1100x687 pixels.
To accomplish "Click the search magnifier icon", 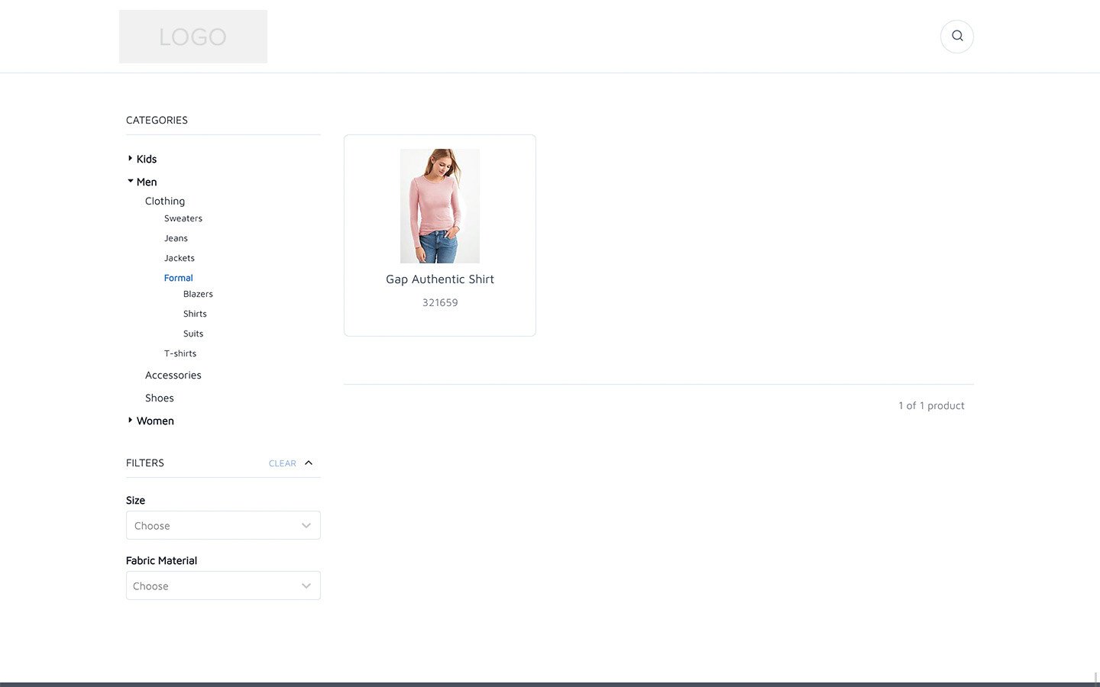I will [x=956, y=36].
